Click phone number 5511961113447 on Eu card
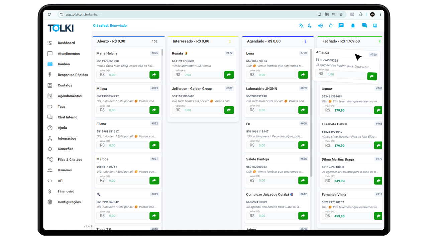 click(x=257, y=132)
